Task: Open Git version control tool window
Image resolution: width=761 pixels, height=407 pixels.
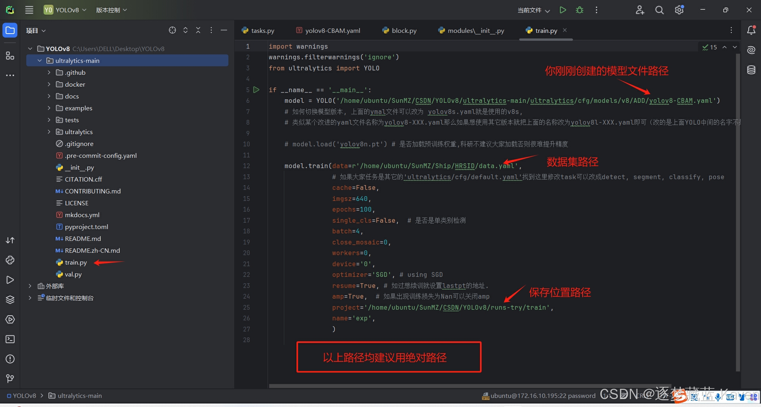Action: coord(10,379)
